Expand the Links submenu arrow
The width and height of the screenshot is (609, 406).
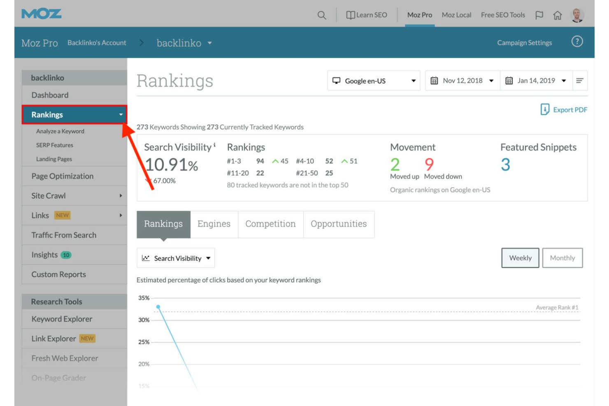[x=121, y=215]
